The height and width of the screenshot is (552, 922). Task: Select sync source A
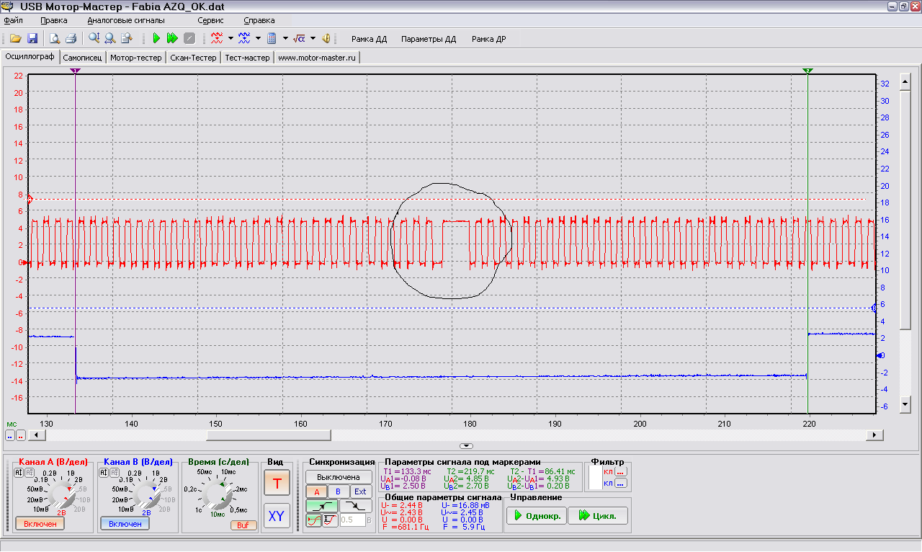[316, 491]
